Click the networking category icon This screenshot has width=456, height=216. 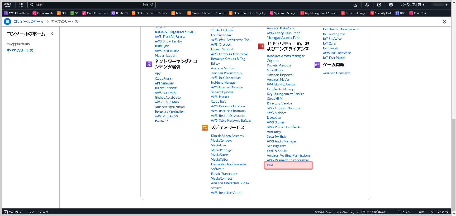click(149, 64)
